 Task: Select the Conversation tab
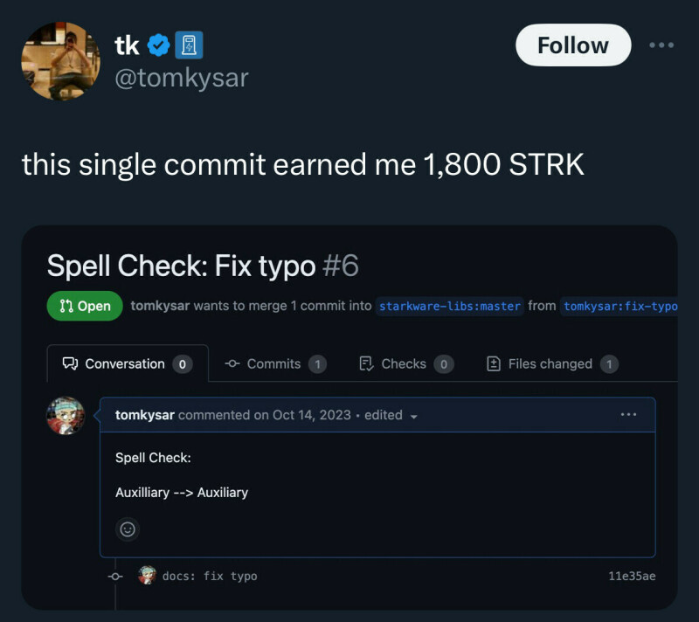pos(127,363)
